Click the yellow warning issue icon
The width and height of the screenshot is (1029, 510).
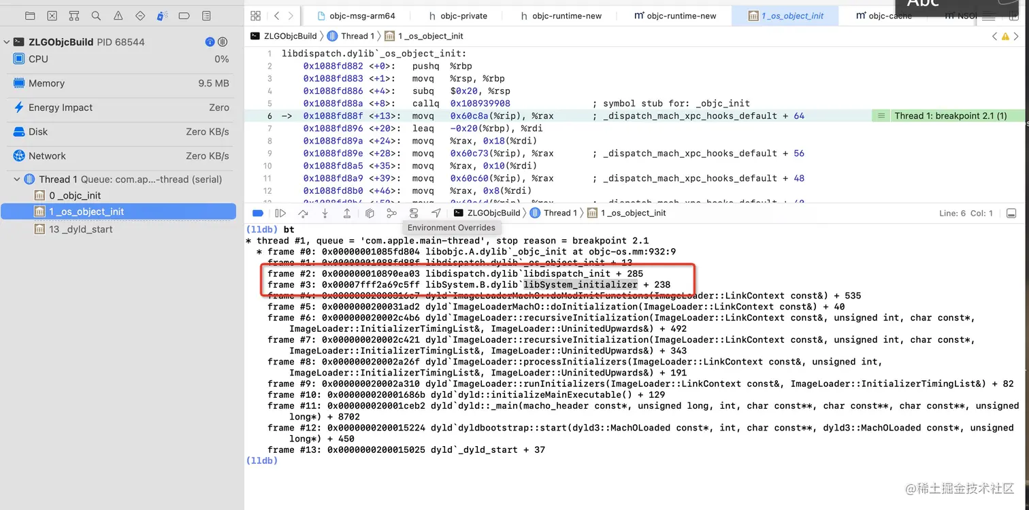click(x=1004, y=36)
